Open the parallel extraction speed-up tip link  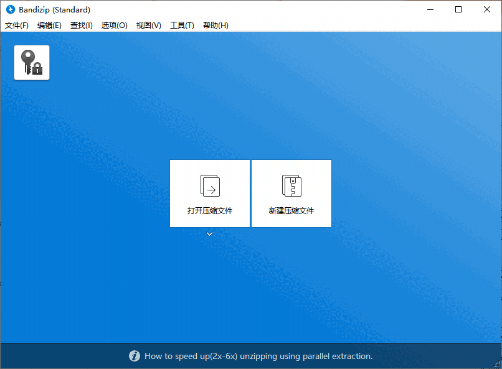[x=258, y=356]
